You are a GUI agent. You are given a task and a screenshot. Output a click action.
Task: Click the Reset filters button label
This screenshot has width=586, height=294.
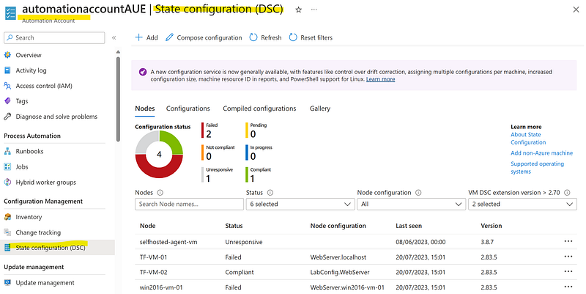pos(316,38)
